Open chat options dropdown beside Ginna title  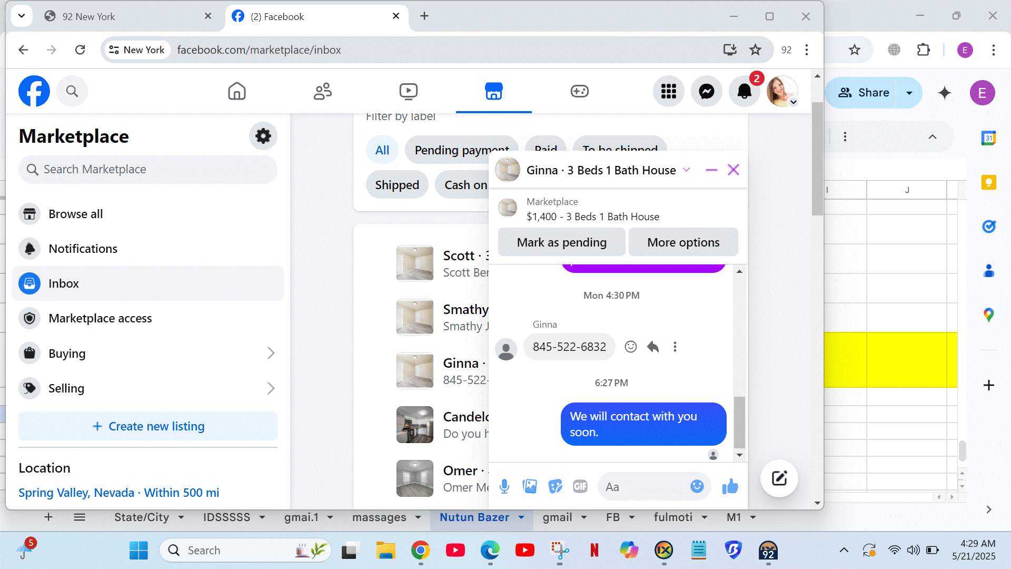tap(687, 170)
